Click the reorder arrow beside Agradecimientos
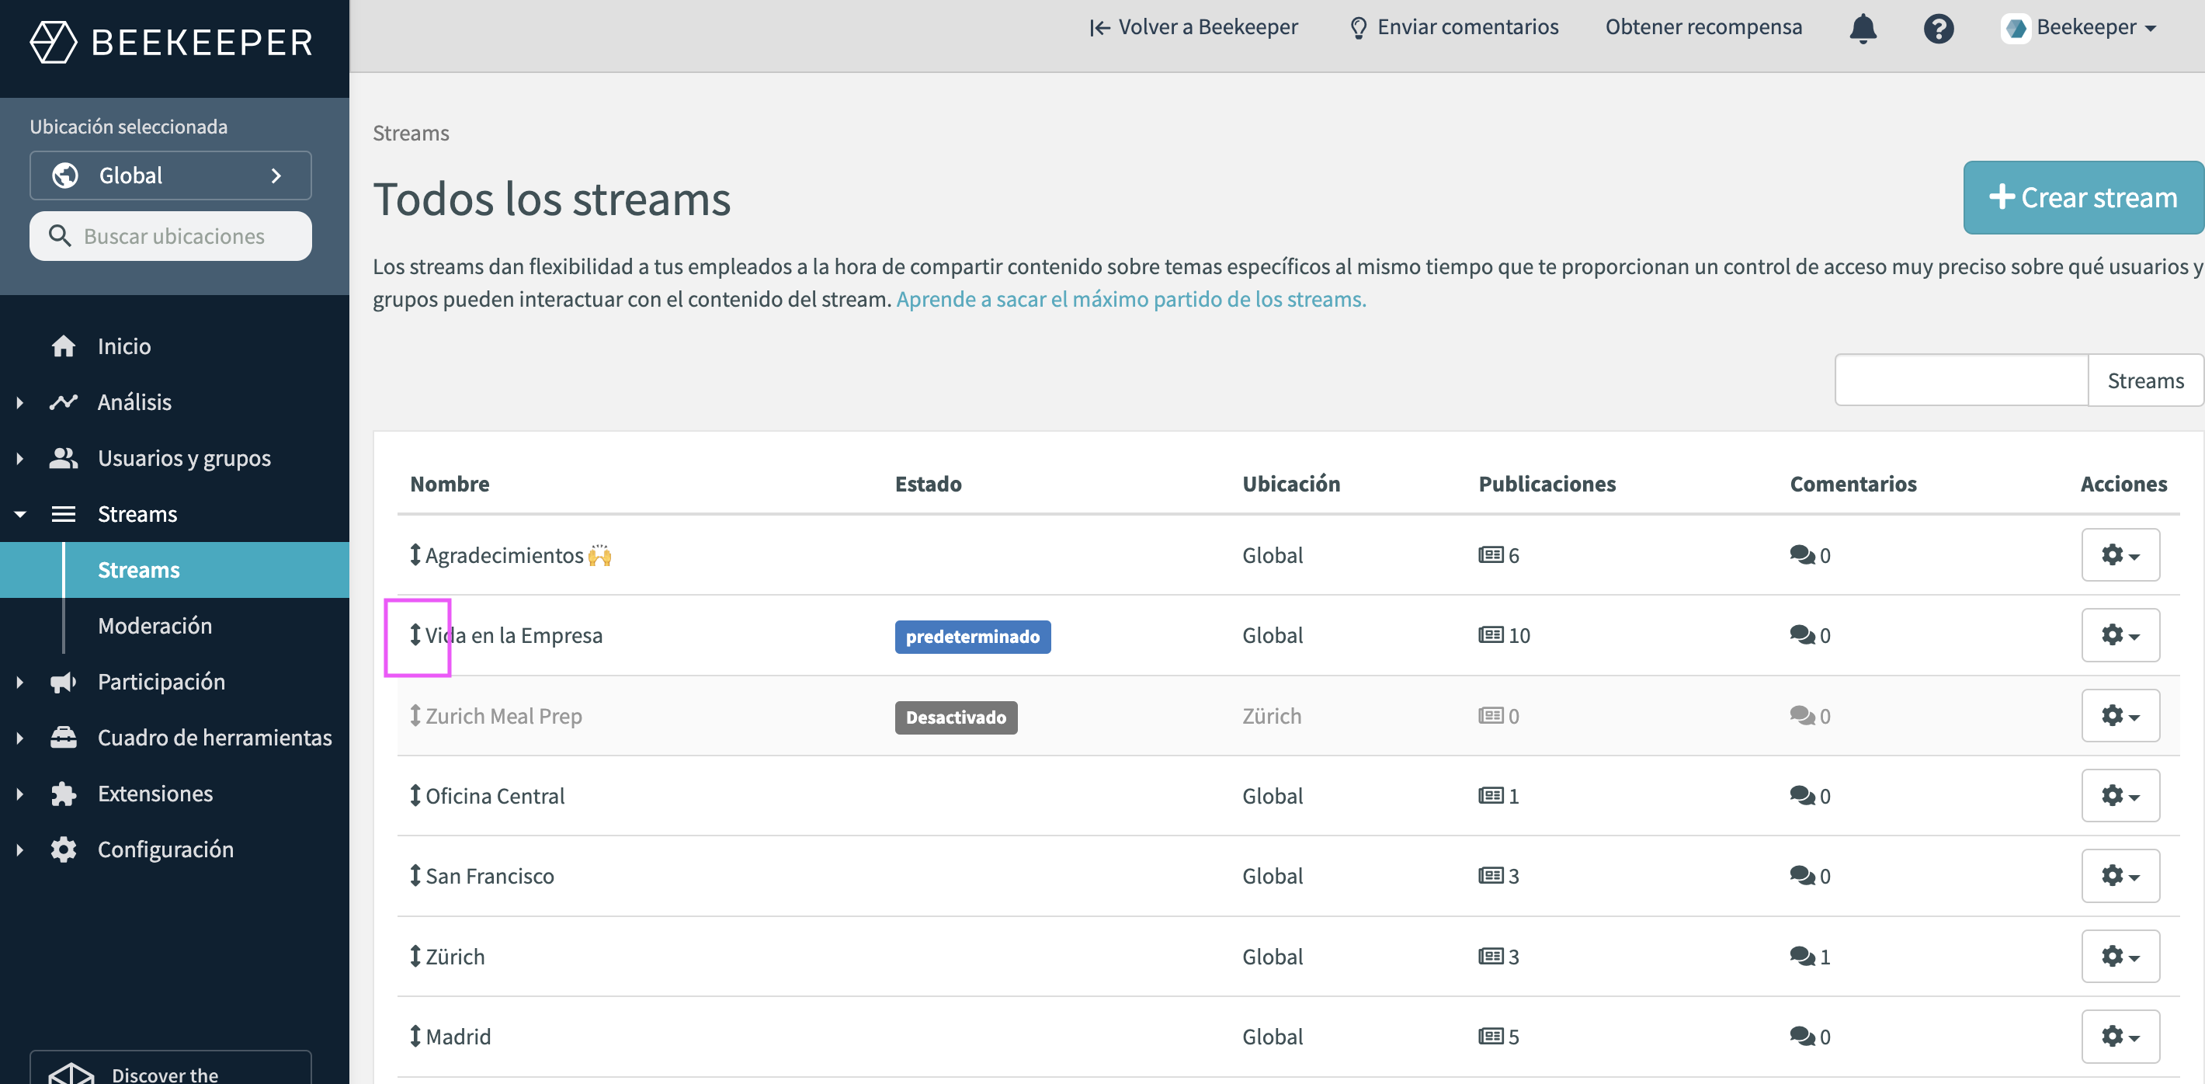The height and width of the screenshot is (1084, 2205). click(415, 555)
